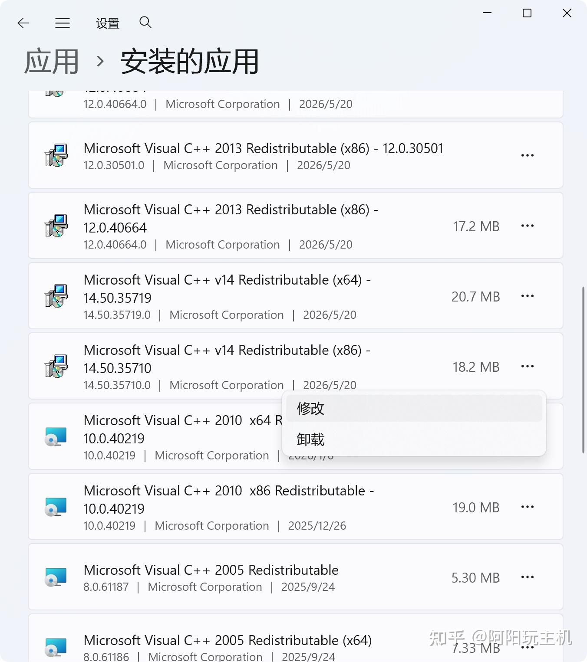The width and height of the screenshot is (587, 662).
Task: Click Microsoft Corporation in the 12.0.30501.0 row
Action: (221, 165)
